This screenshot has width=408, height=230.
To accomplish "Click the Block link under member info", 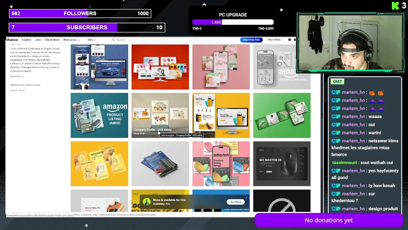I will coord(22,90).
